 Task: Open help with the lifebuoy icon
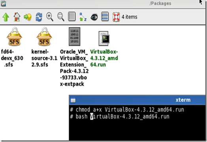coord(116,17)
